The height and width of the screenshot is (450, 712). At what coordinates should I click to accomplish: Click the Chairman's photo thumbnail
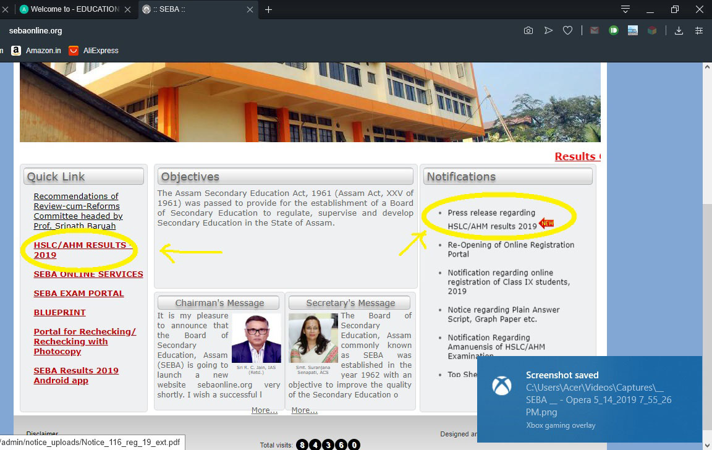256,338
